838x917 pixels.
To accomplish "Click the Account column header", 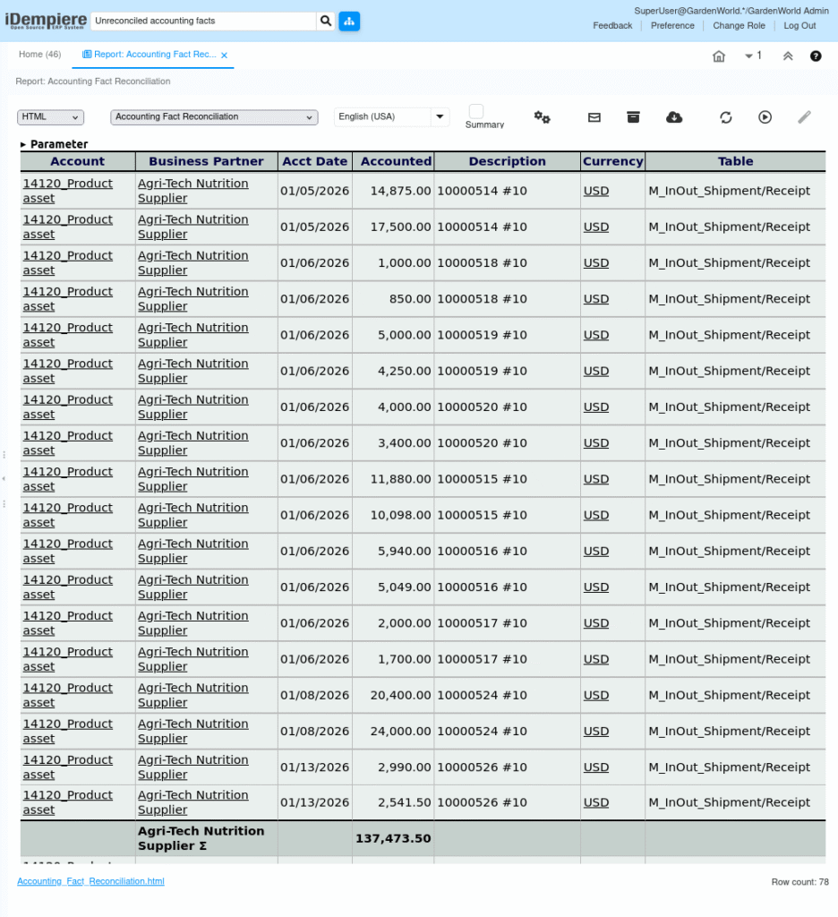I will 77,161.
